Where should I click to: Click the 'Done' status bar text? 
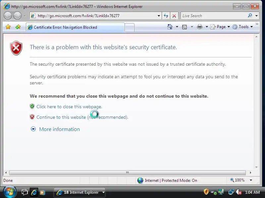point(8,181)
